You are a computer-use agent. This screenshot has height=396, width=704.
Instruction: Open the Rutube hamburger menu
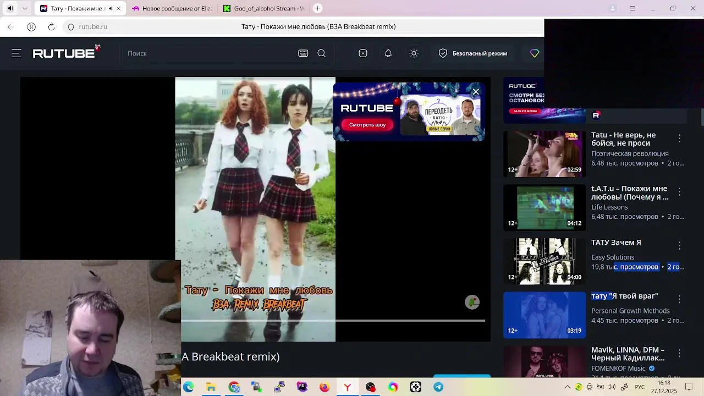[16, 53]
